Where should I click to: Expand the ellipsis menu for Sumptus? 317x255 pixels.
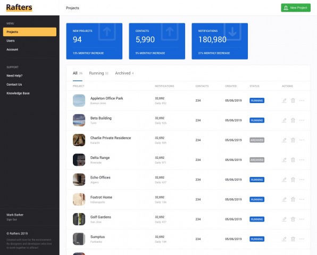[x=302, y=239]
